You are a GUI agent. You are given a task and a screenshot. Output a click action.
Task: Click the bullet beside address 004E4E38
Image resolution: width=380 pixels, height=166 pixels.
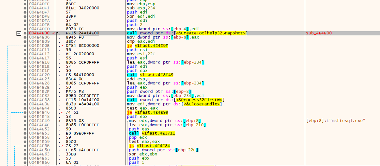(25, 99)
